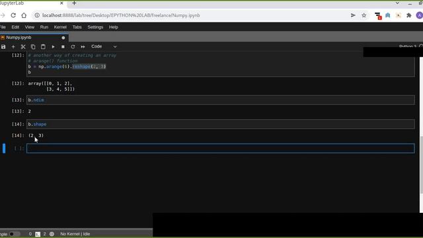423x238 pixels.
Task: Run the selected cell with the play icon
Action: pos(53,47)
